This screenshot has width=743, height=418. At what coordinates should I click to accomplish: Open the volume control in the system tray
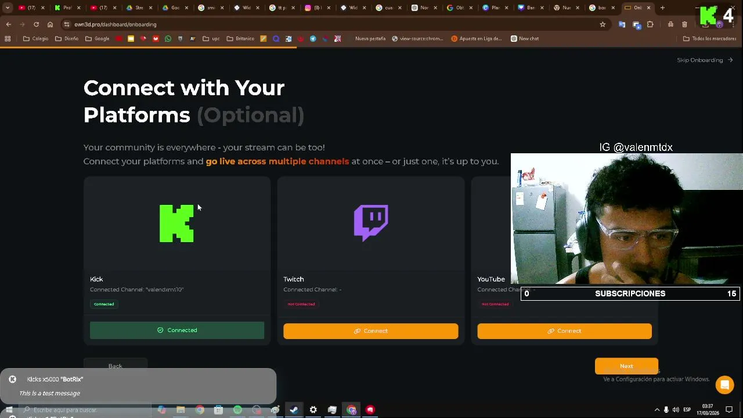coord(676,410)
